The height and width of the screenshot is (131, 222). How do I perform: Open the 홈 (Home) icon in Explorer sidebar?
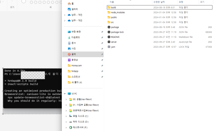pyautogui.click(x=69, y=4)
